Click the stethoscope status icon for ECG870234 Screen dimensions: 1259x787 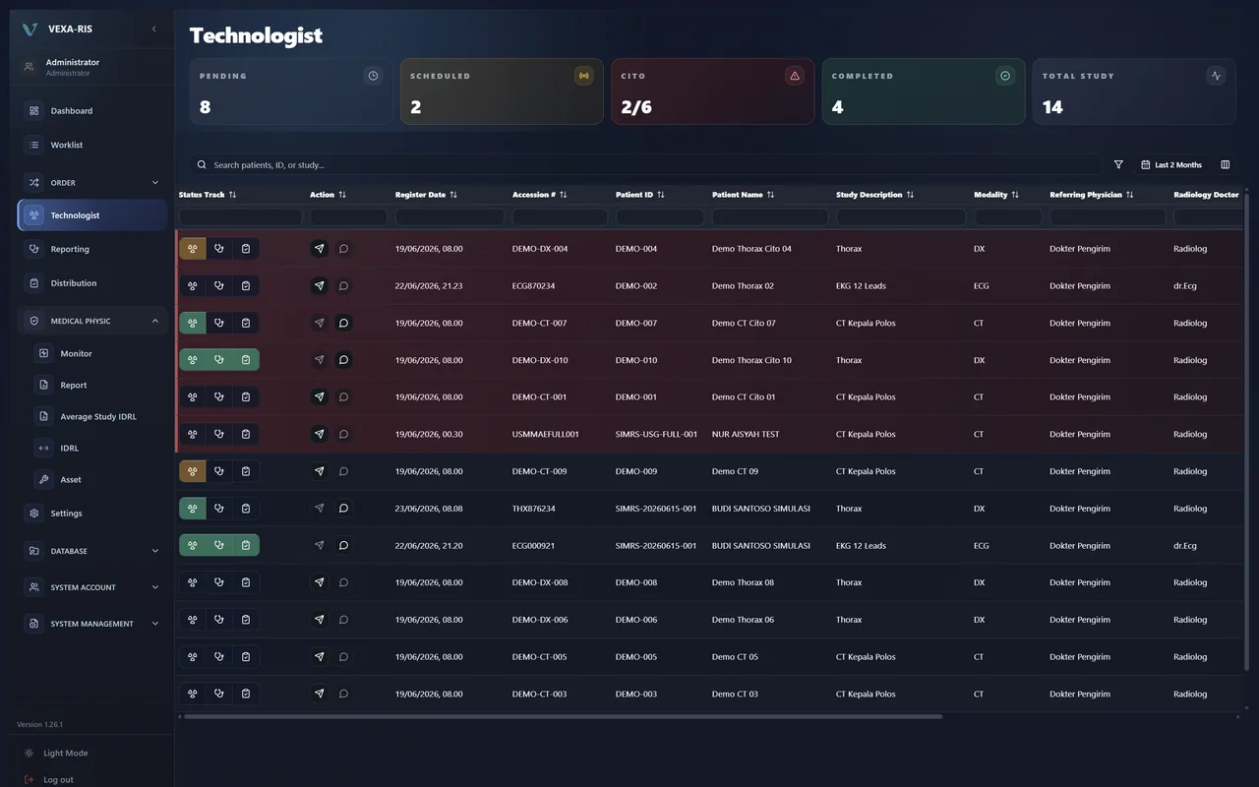(x=219, y=286)
